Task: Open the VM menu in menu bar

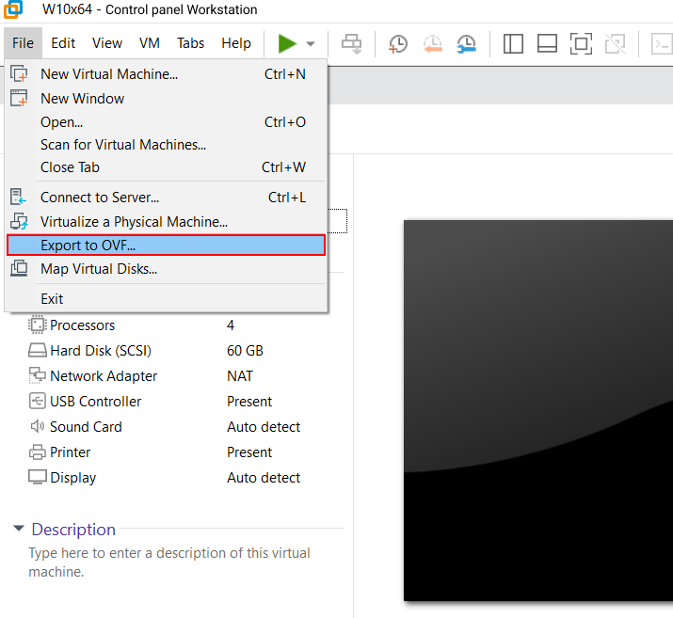Action: pos(149,43)
